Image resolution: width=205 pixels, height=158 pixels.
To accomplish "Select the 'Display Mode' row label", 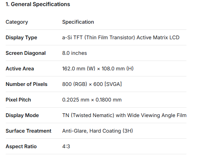I will pos(22,115).
